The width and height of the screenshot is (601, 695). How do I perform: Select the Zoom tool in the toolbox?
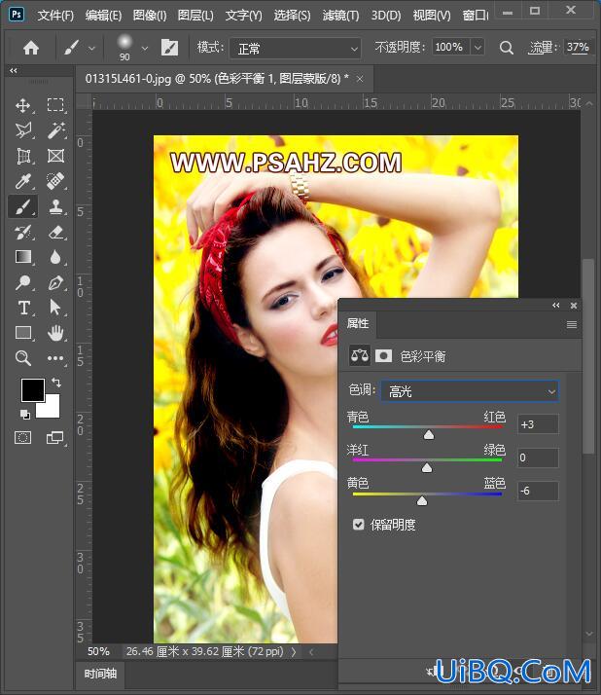23,358
